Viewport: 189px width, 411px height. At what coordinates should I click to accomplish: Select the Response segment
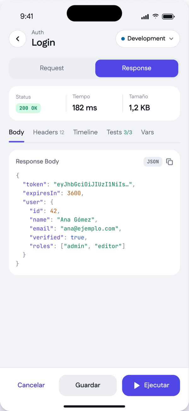[x=137, y=68]
